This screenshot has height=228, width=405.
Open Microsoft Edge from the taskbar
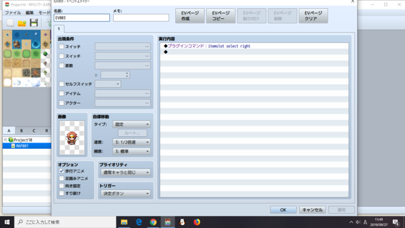click(139, 222)
